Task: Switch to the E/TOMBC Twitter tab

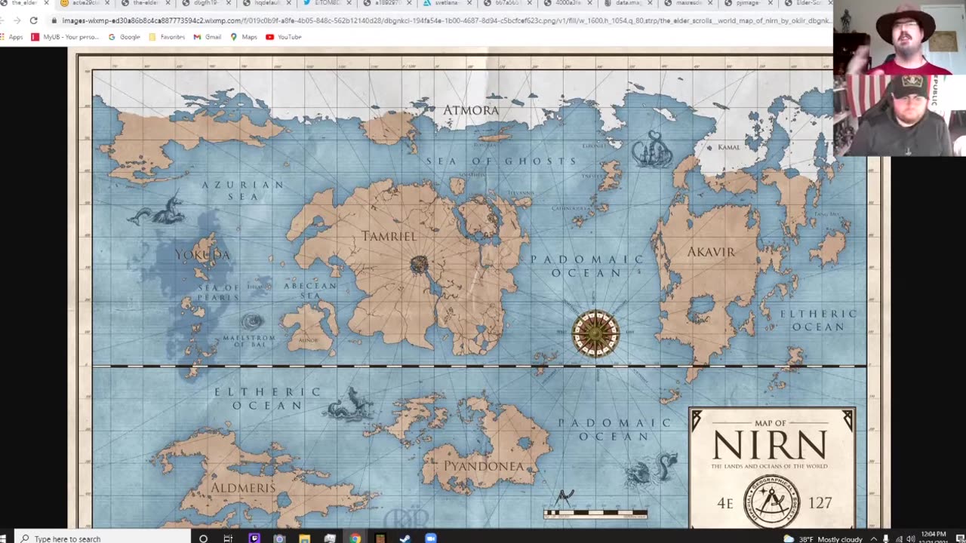Action: 326,4
